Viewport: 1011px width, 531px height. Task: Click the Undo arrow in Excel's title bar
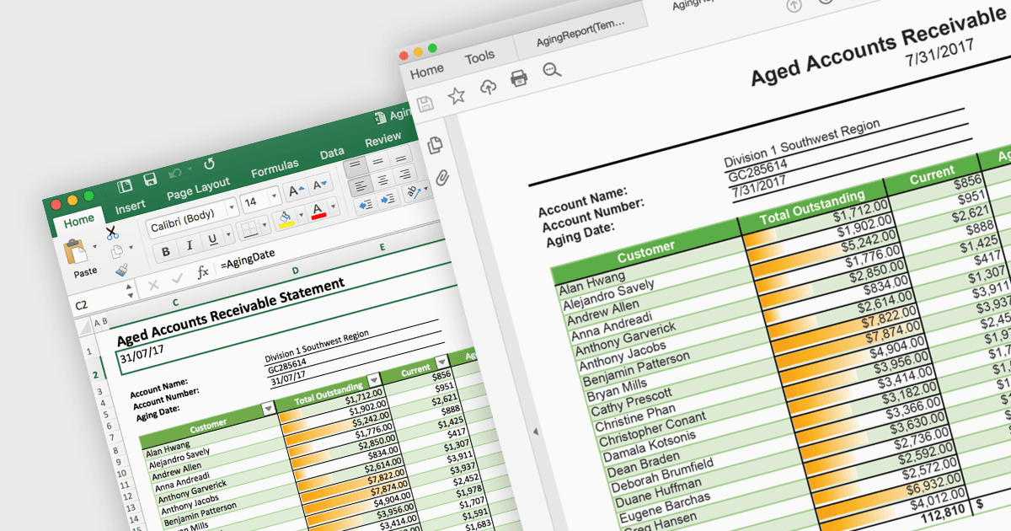pyautogui.click(x=175, y=172)
